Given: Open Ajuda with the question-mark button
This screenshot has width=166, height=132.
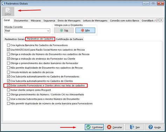Looking at the screenshot, I should click(x=154, y=127).
